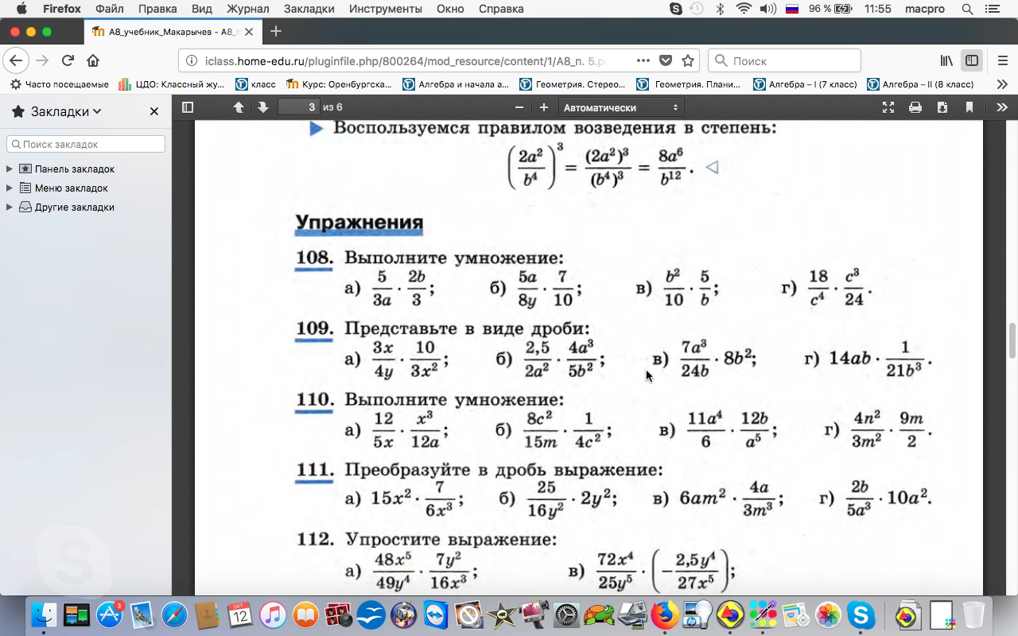Go to previous PDF page arrow

[239, 107]
